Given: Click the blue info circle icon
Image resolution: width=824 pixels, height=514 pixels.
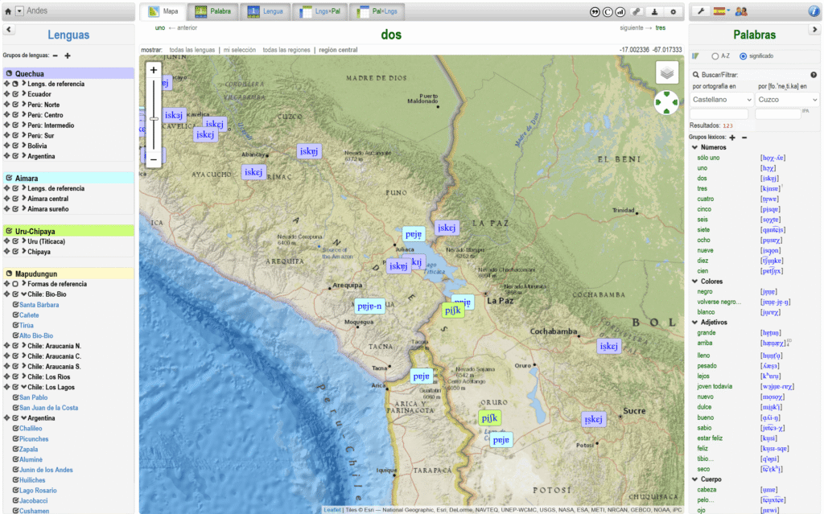Looking at the screenshot, I should pyautogui.click(x=813, y=10).
